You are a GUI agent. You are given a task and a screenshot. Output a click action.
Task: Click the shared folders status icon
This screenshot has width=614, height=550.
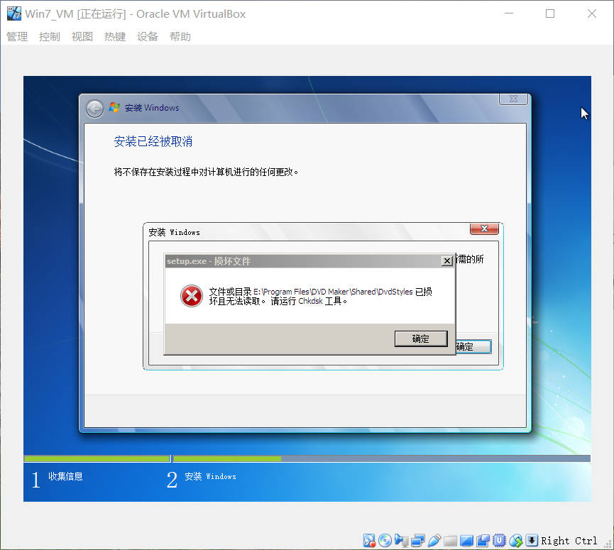click(x=450, y=541)
